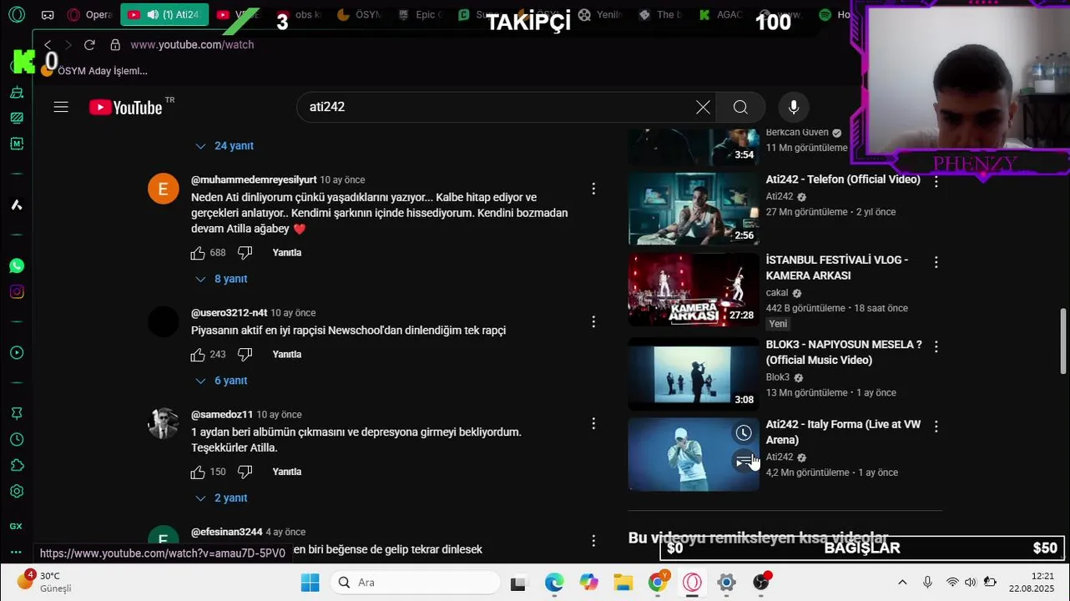Open BLOK3 - NAPIYOSUN MESELA video thumbnail
The image size is (1070, 601).
(x=694, y=374)
